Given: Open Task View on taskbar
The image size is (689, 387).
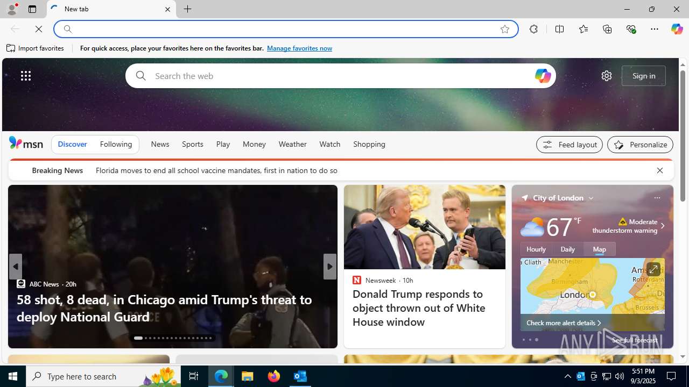Looking at the screenshot, I should (194, 376).
